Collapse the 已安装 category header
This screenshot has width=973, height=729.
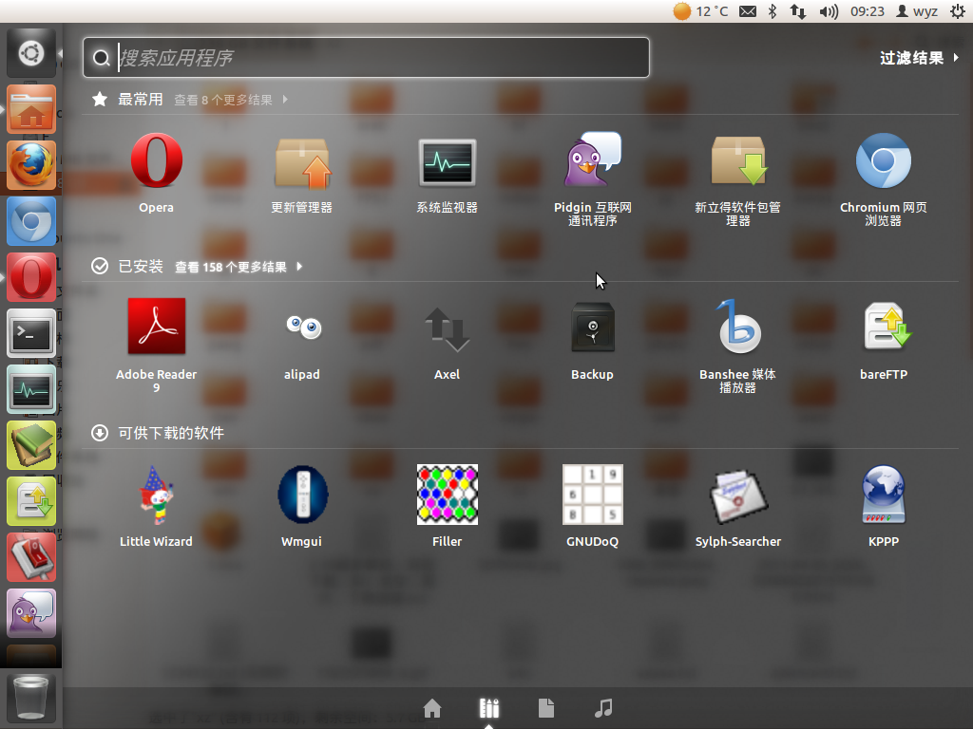(x=127, y=267)
